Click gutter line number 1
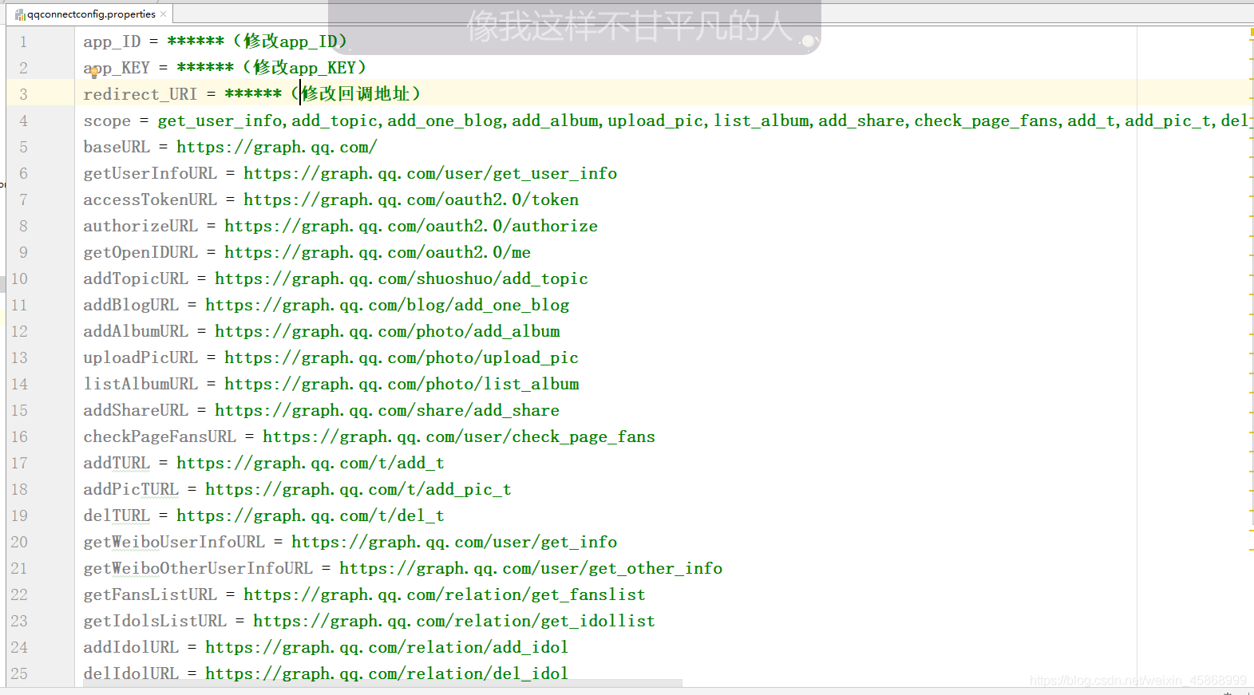Viewport: 1254px width, 695px height. 23,41
